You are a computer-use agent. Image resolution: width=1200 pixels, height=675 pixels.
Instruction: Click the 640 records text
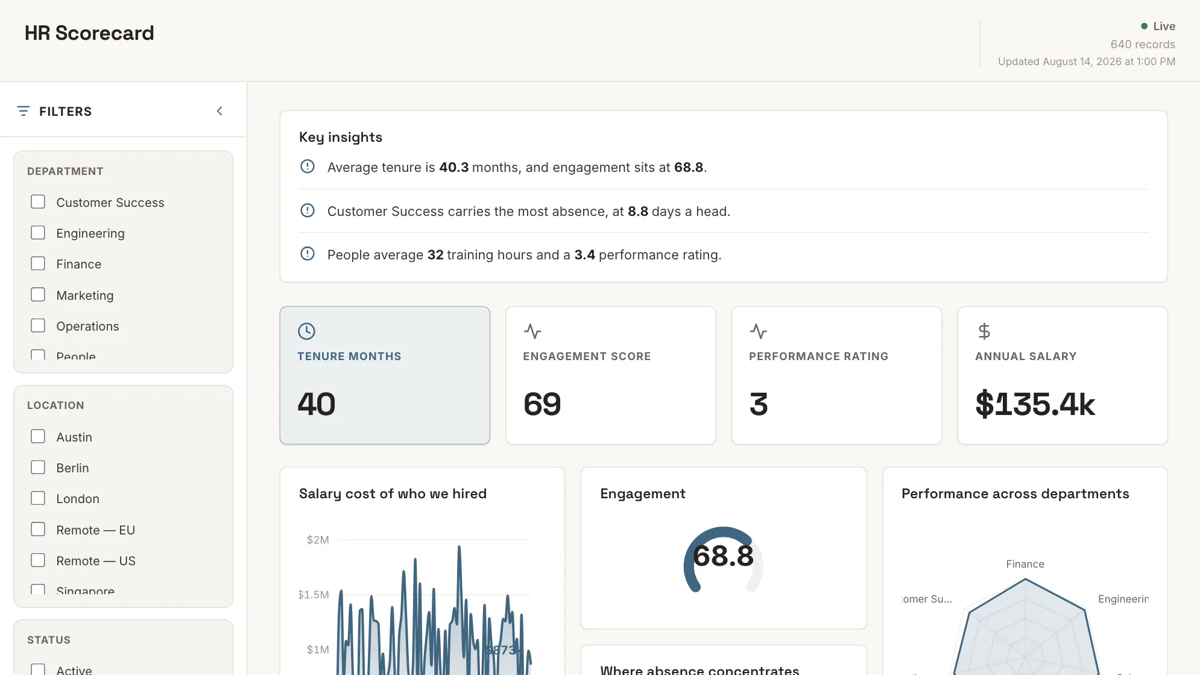coord(1143,45)
